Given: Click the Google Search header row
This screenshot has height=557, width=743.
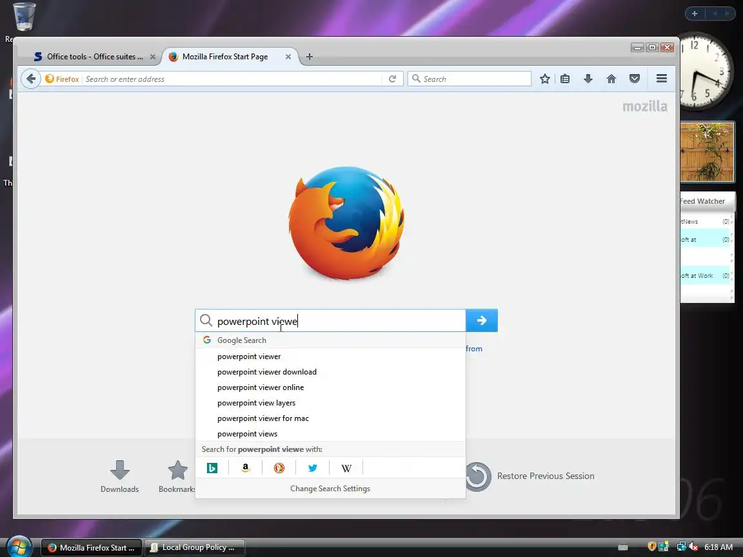Looking at the screenshot, I should [x=330, y=340].
